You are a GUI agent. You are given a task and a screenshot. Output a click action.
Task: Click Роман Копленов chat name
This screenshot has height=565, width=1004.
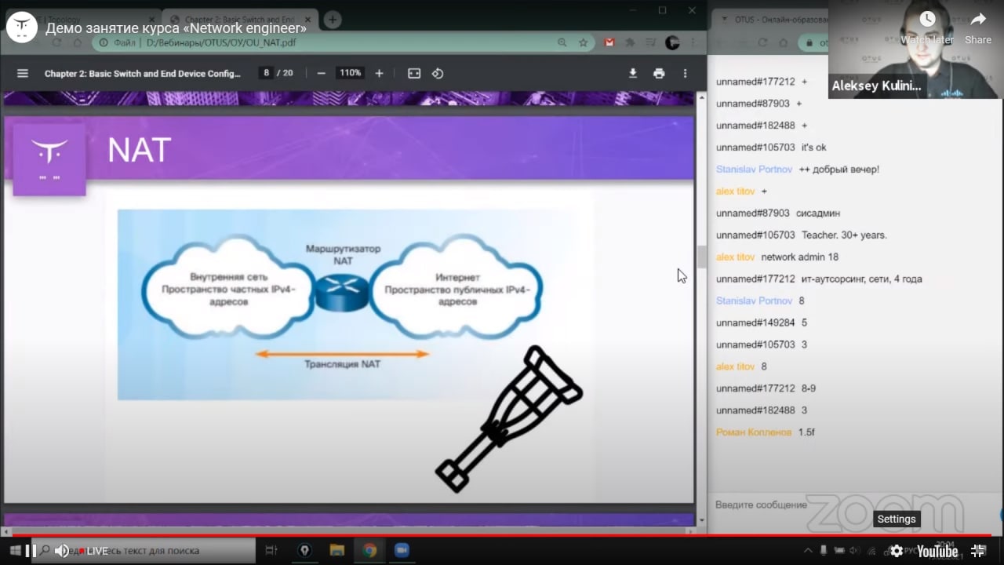tap(754, 432)
